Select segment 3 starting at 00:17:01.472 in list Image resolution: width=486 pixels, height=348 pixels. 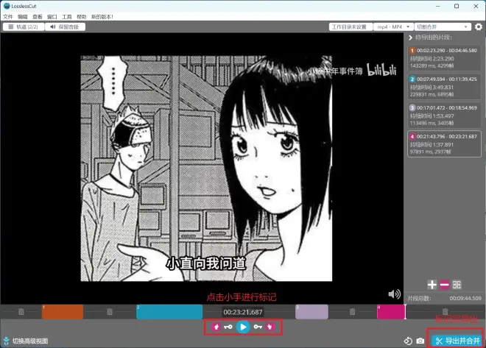click(x=444, y=116)
